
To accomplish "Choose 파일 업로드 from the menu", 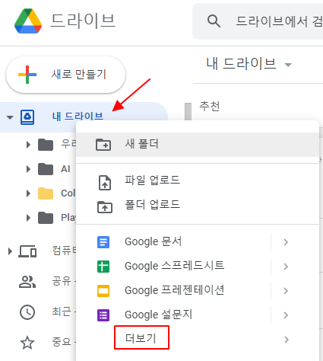I will click(198, 181).
